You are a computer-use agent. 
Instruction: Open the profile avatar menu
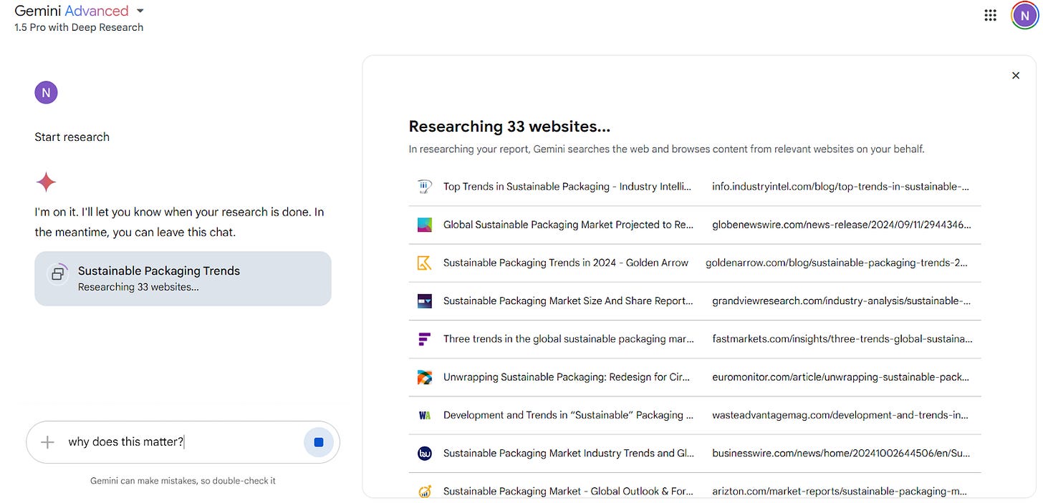tap(1024, 14)
